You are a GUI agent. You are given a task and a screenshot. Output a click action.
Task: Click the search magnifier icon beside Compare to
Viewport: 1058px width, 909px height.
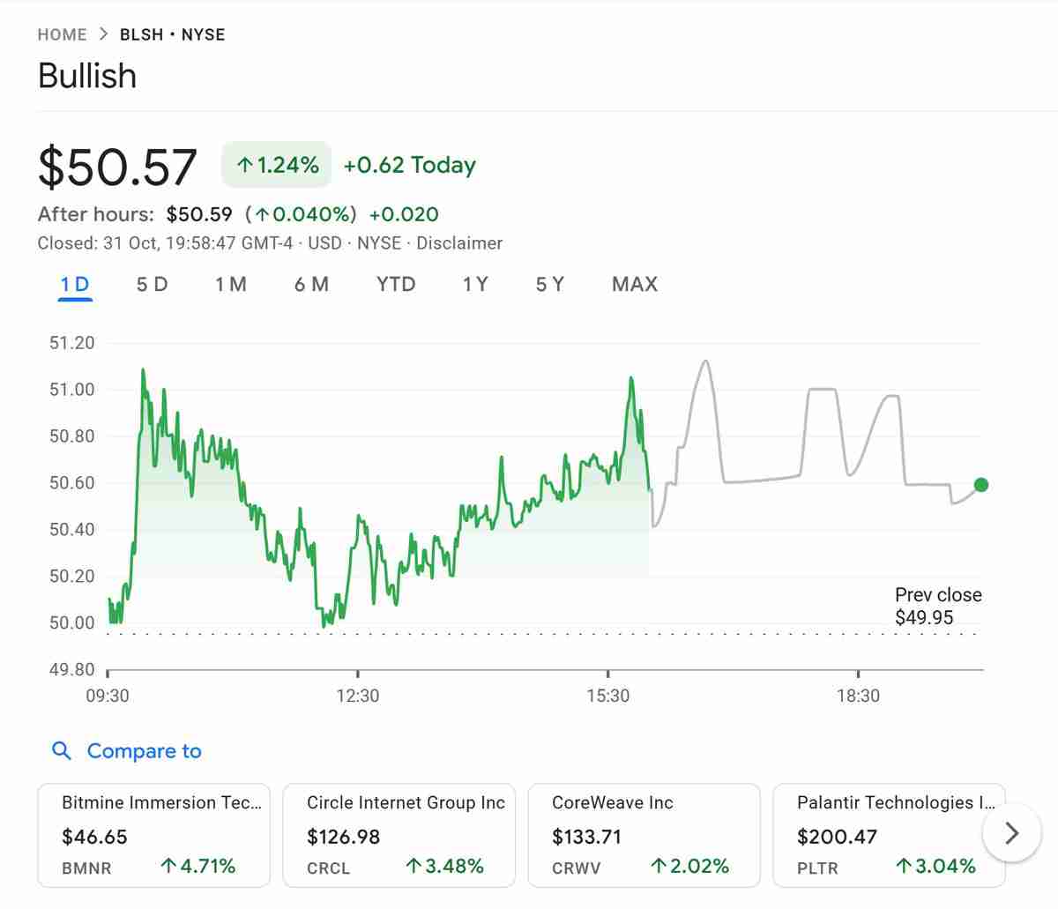coord(62,750)
